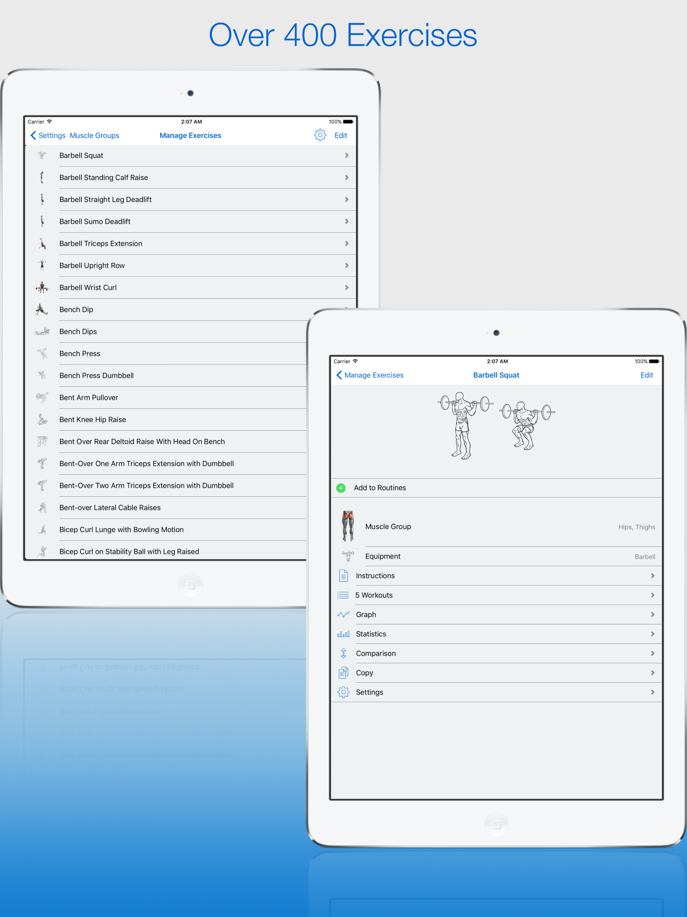Tap the Barbell Squat exercise thumbnail icon
This screenshot has width=687, height=917.
pyautogui.click(x=42, y=155)
